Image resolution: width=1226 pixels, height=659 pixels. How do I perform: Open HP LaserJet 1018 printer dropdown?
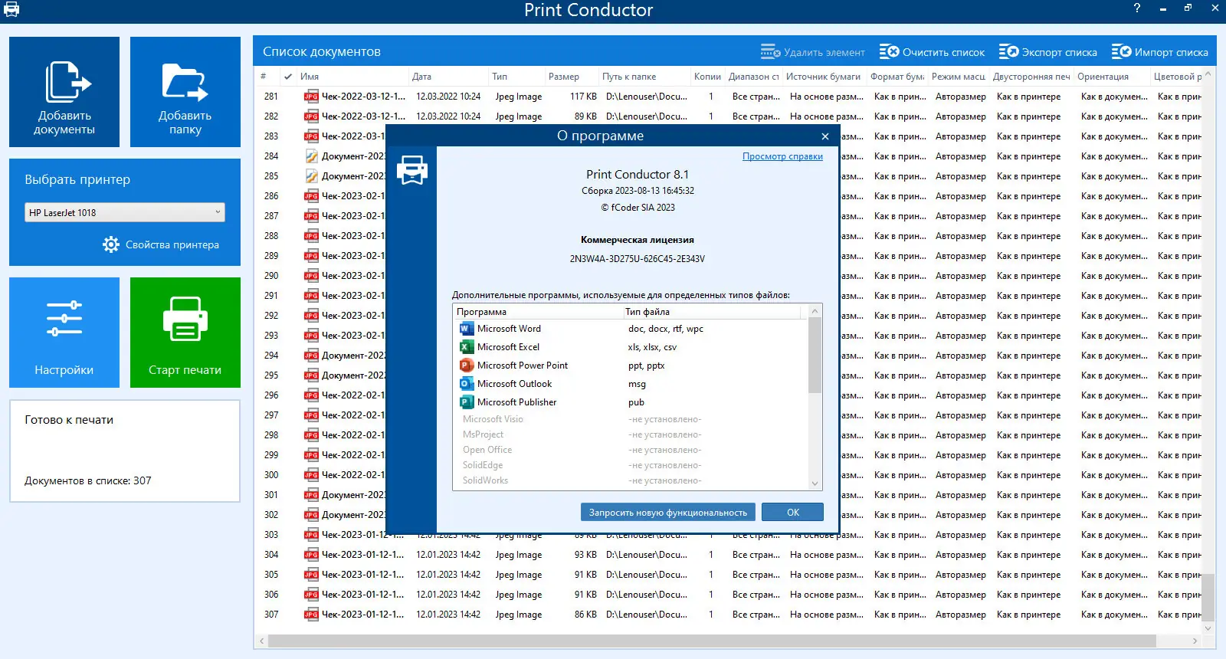click(125, 212)
